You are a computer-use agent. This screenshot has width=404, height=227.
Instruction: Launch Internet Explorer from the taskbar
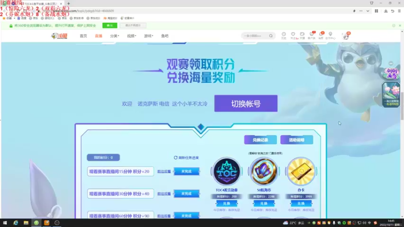16,223
